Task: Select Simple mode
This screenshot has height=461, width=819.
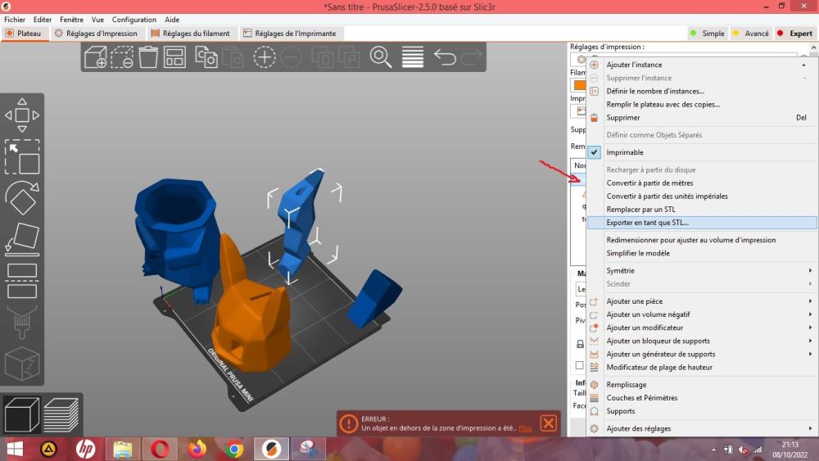Action: click(708, 34)
